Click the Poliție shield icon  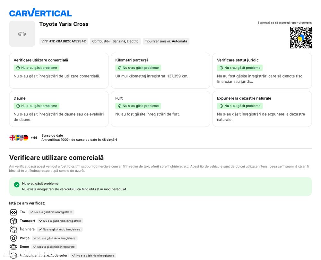tap(13, 238)
